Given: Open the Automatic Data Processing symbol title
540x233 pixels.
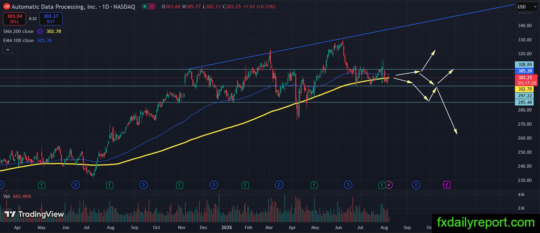Looking at the screenshot, I should pos(73,6).
